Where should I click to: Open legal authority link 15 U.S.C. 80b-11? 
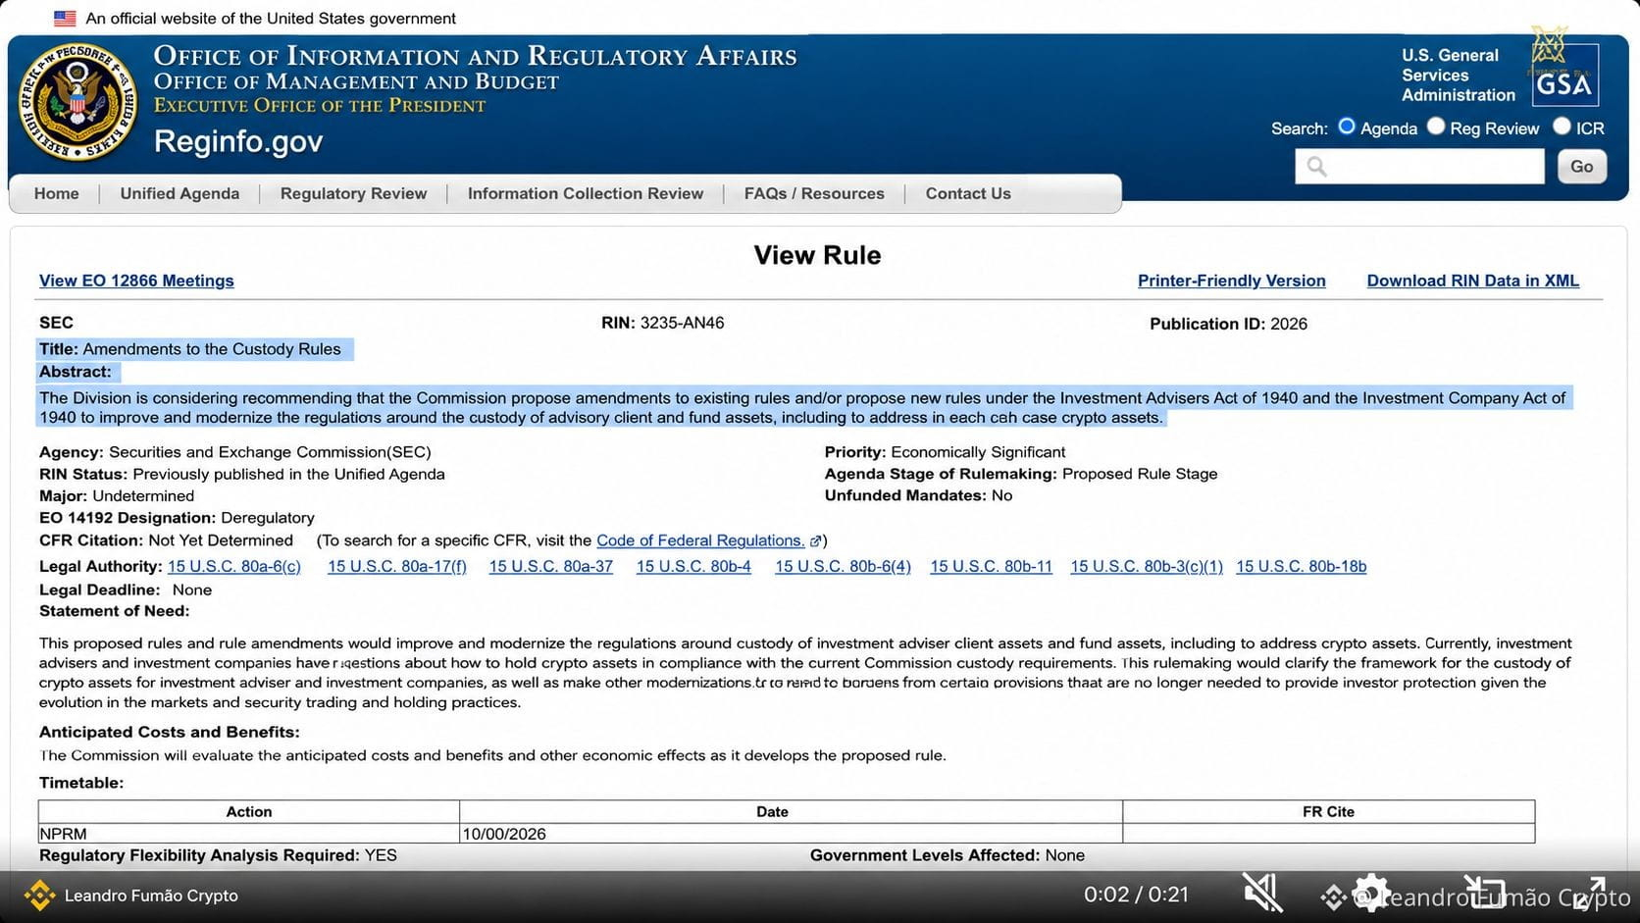point(991,566)
